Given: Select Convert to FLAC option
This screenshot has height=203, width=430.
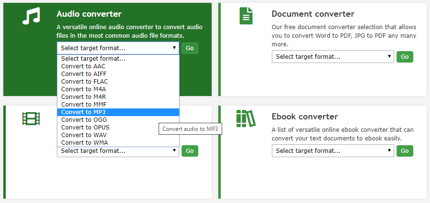Looking at the screenshot, I should [118, 82].
